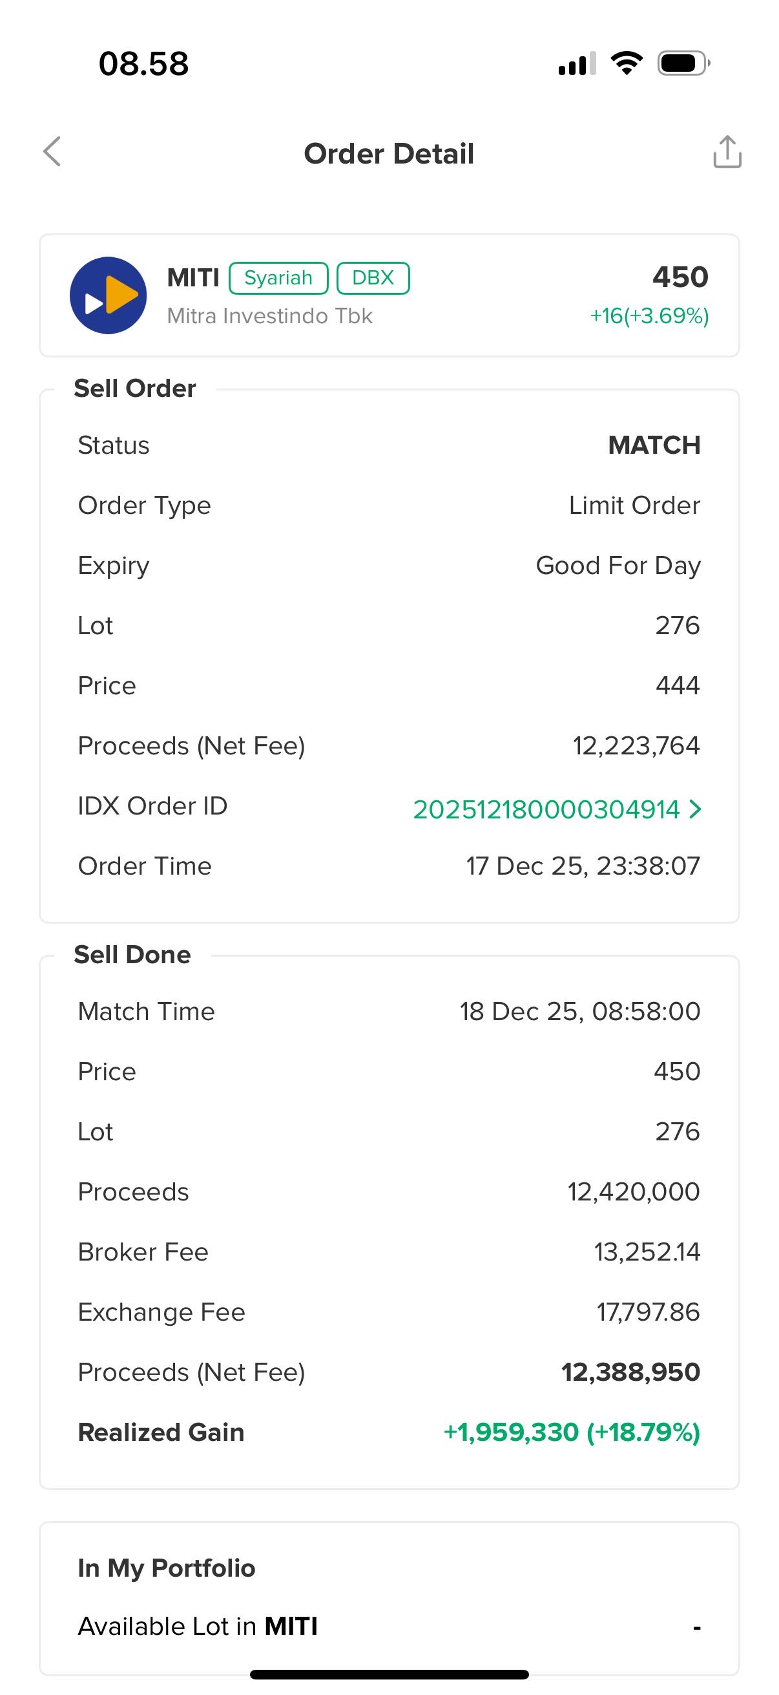The height and width of the screenshot is (1695, 779).
Task: Tap the home indicator bar
Action: [389, 1674]
